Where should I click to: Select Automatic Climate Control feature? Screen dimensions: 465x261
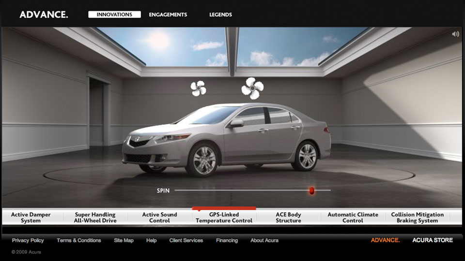click(353, 217)
